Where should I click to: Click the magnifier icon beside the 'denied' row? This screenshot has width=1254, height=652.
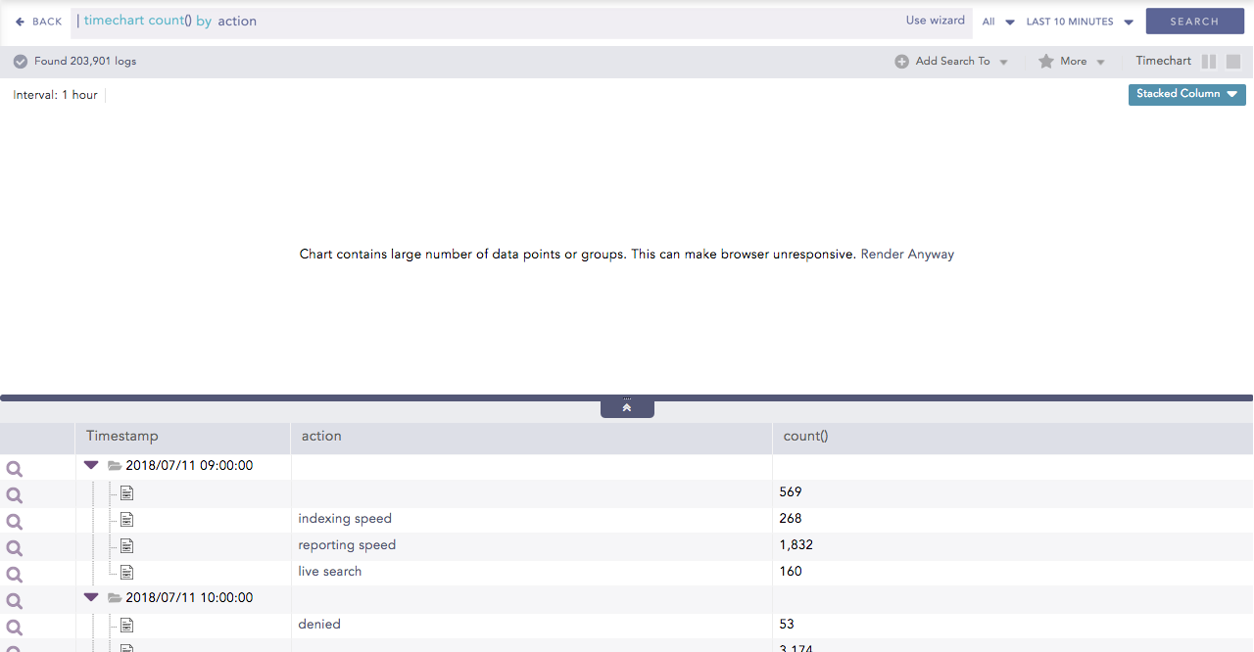[15, 628]
